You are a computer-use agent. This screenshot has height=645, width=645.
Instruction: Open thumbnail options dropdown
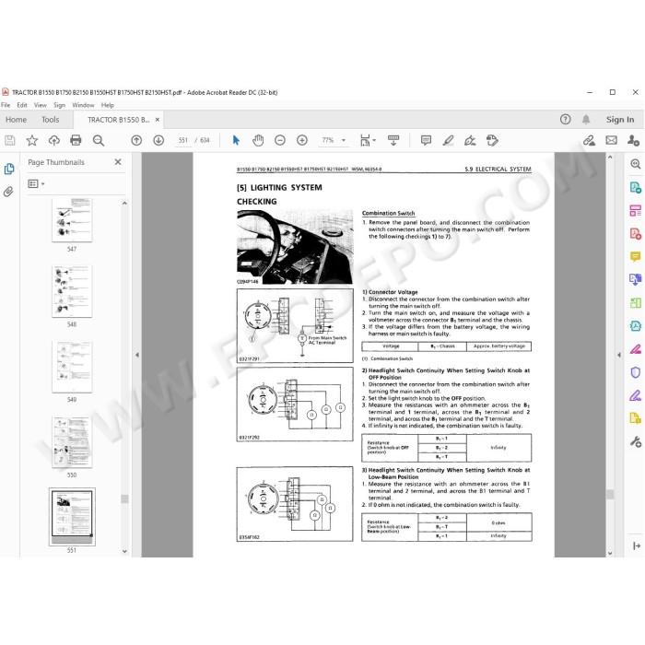pos(36,183)
